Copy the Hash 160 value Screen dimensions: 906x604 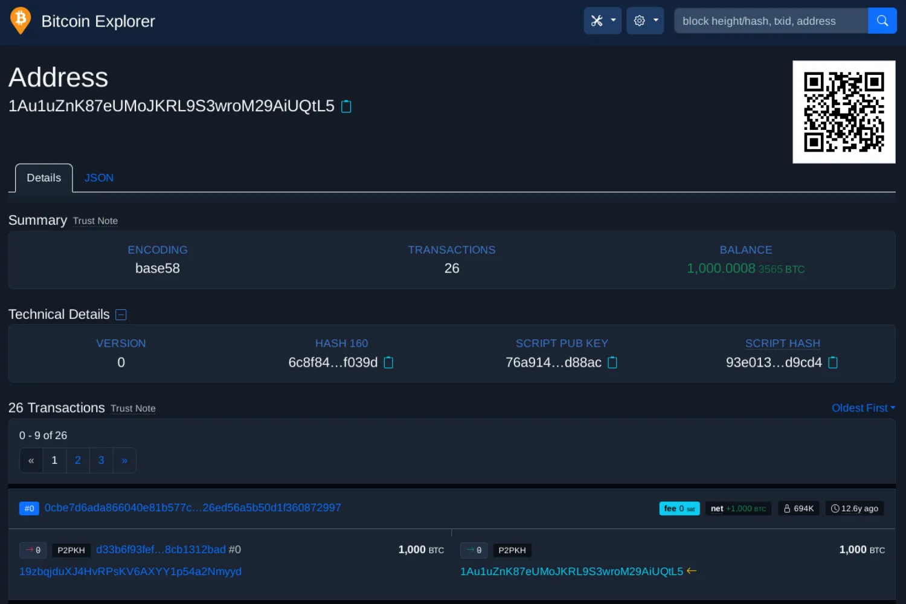(x=388, y=362)
